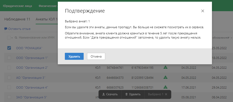Expand the dropdown arrow beside select-all checkbox

[x=12, y=38]
